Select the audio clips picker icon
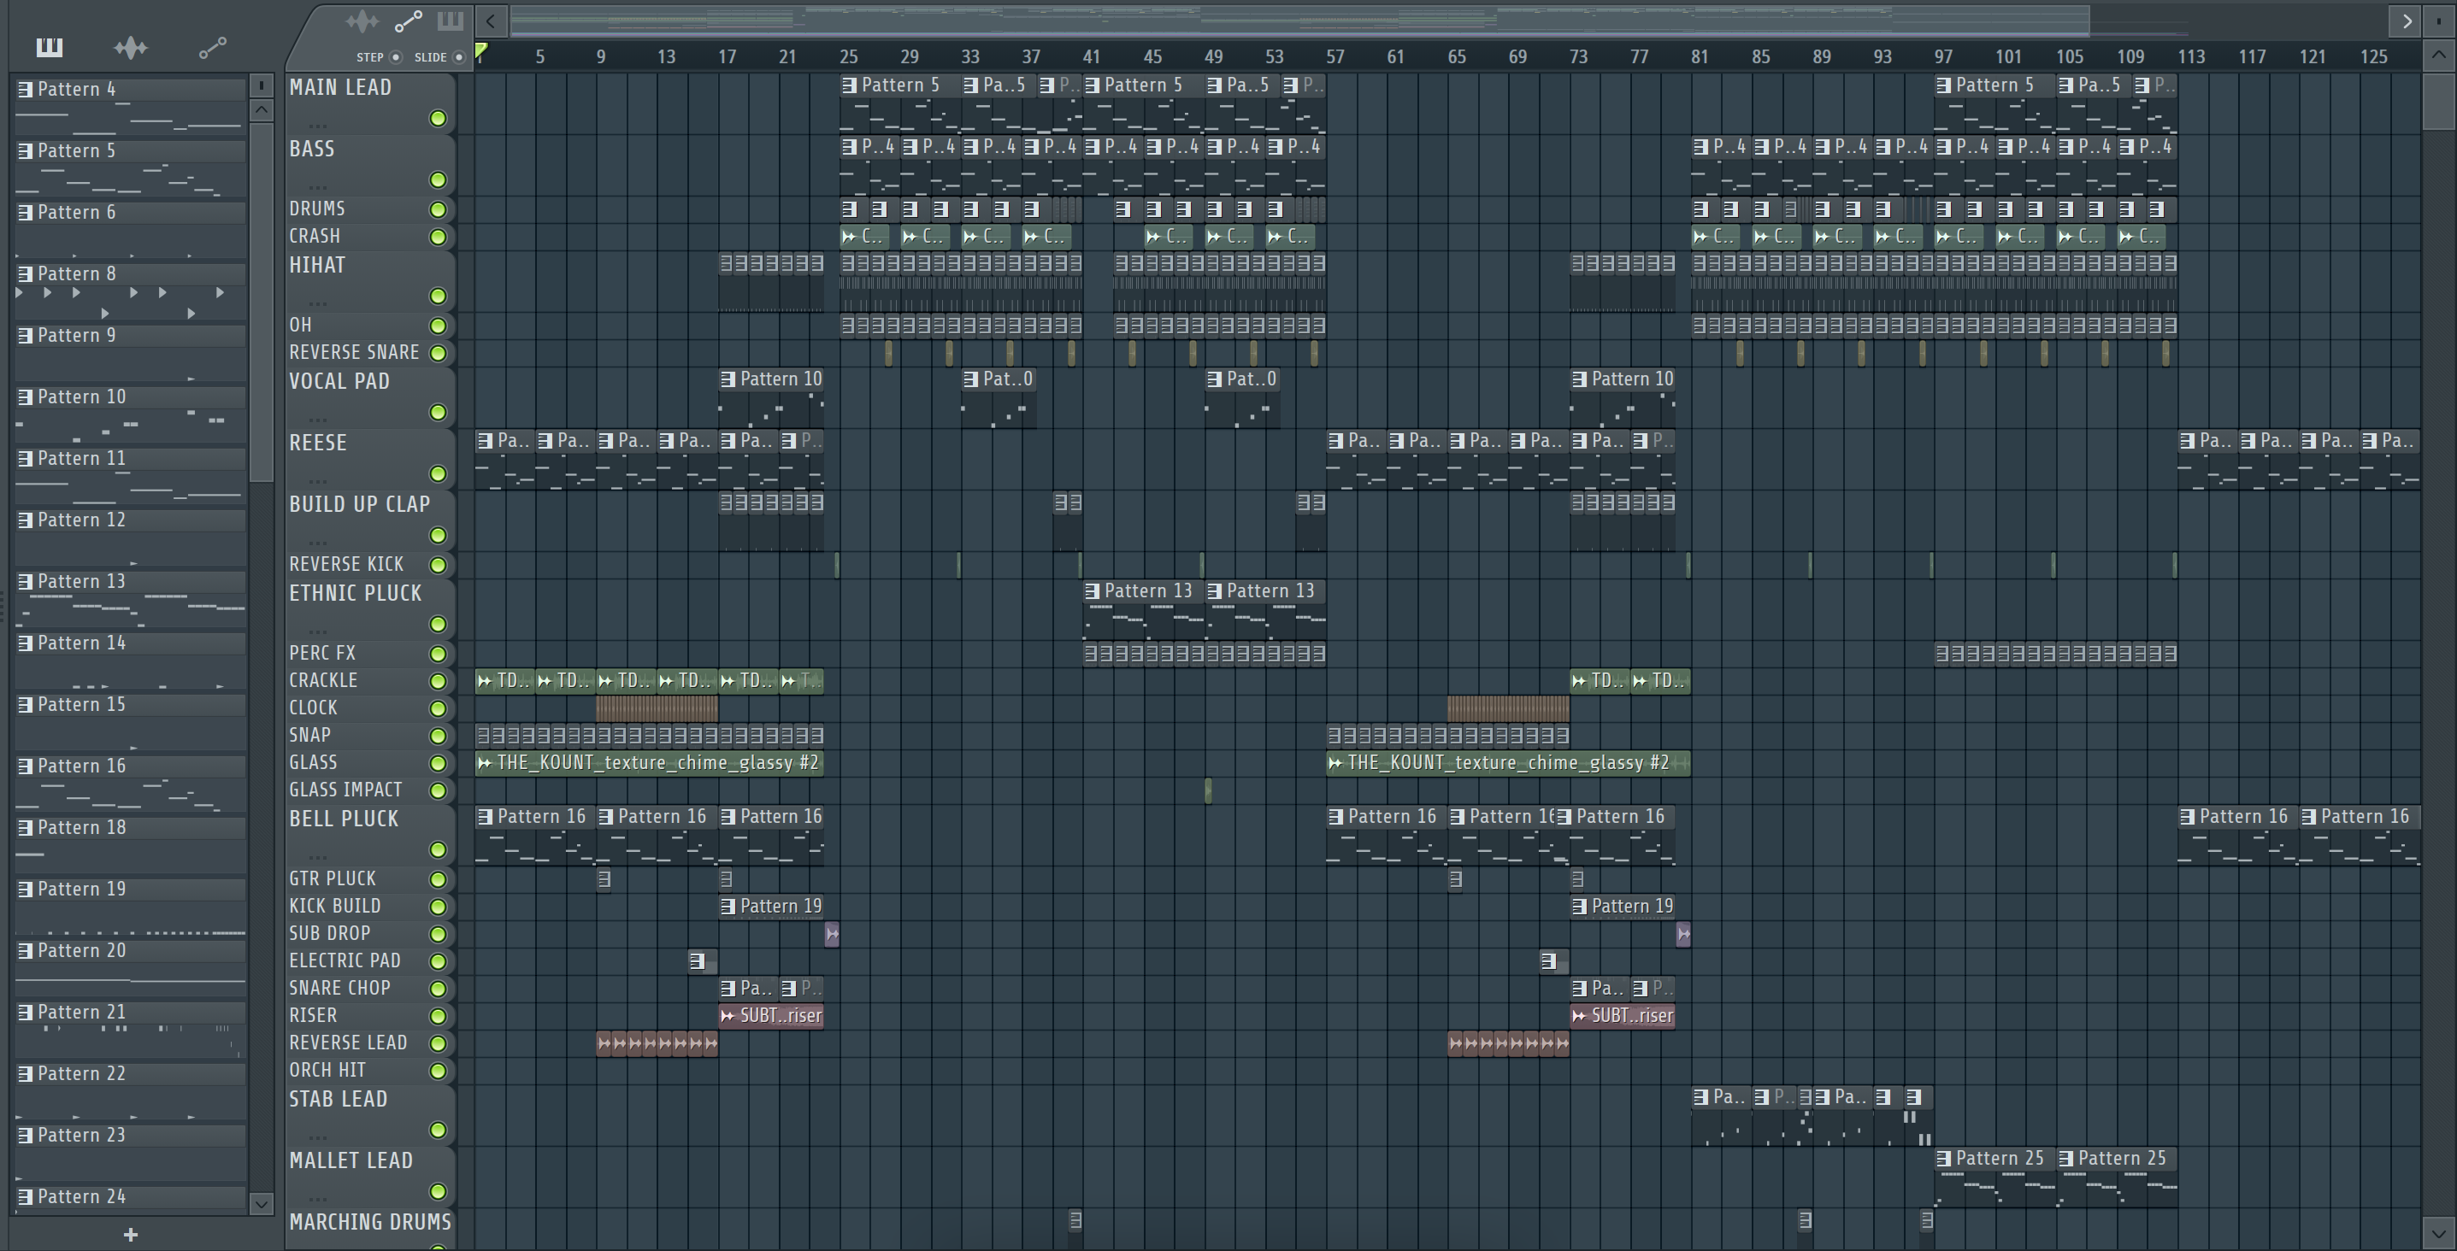Screen dimensions: 2457x1251 pos(131,47)
